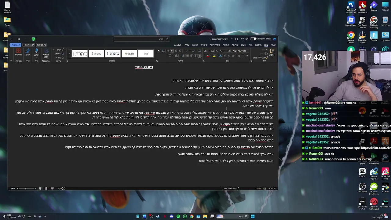Image resolution: width=391 pixels, height=220 pixels.
Task: Open the Paragraph dialog launcher
Action: click(x=157, y=61)
